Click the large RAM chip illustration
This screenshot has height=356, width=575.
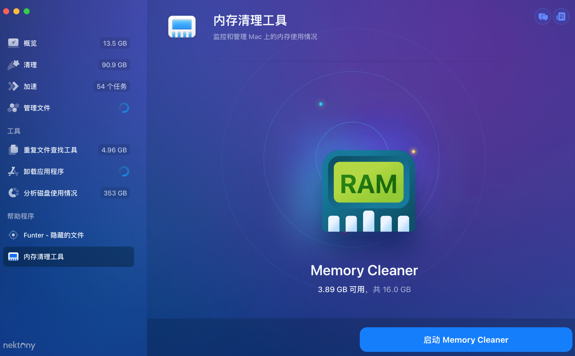(368, 191)
